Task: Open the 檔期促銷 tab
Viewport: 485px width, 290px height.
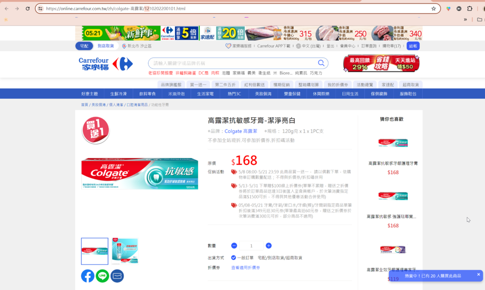Action: point(281,84)
